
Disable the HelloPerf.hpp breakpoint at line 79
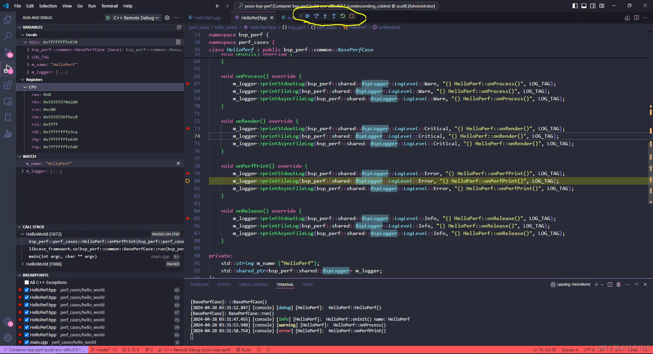[x=27, y=327]
